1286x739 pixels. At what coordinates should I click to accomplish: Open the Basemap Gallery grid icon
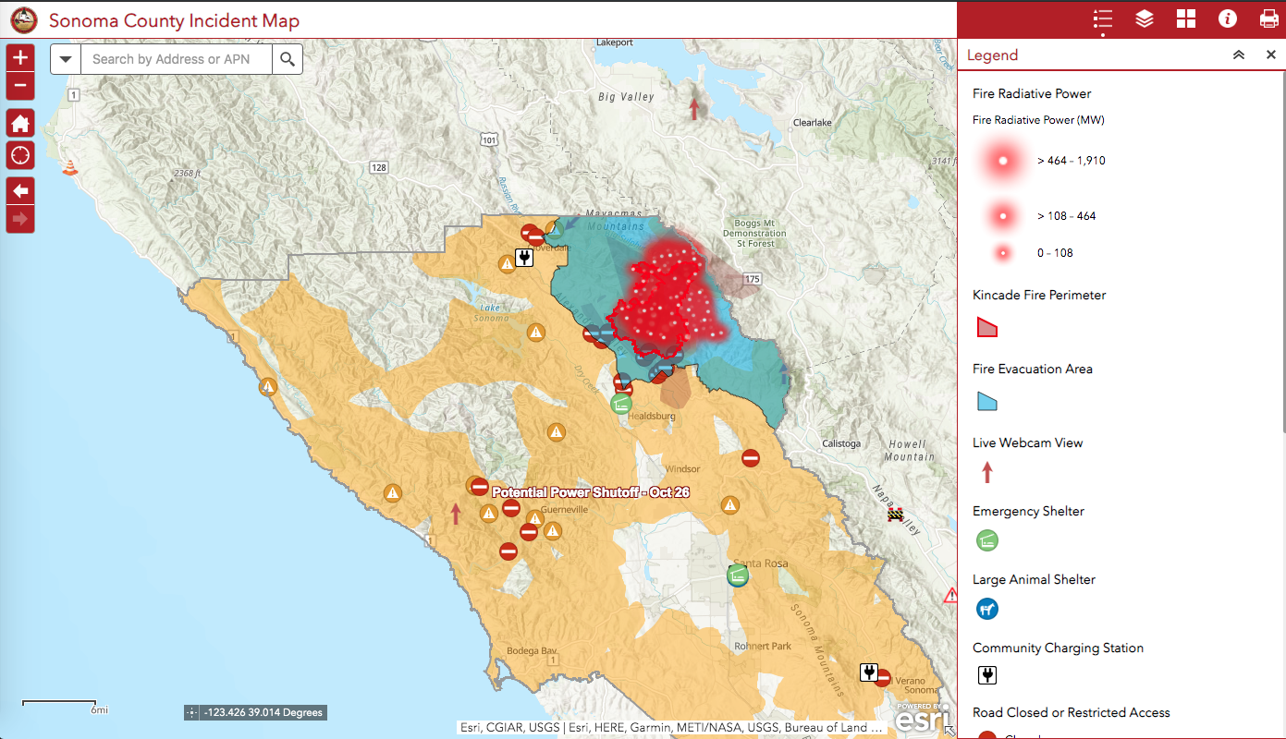1186,19
